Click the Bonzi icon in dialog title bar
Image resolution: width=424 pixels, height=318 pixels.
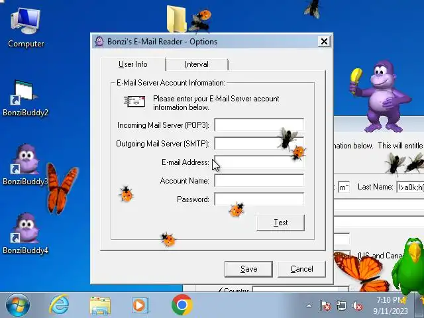pos(99,41)
